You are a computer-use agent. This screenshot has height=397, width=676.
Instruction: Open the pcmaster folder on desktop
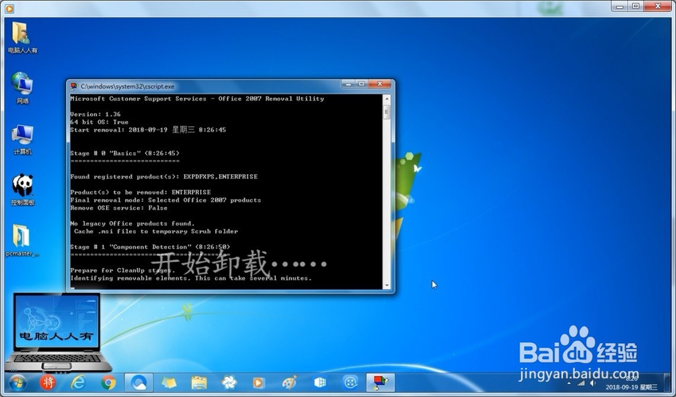22,240
